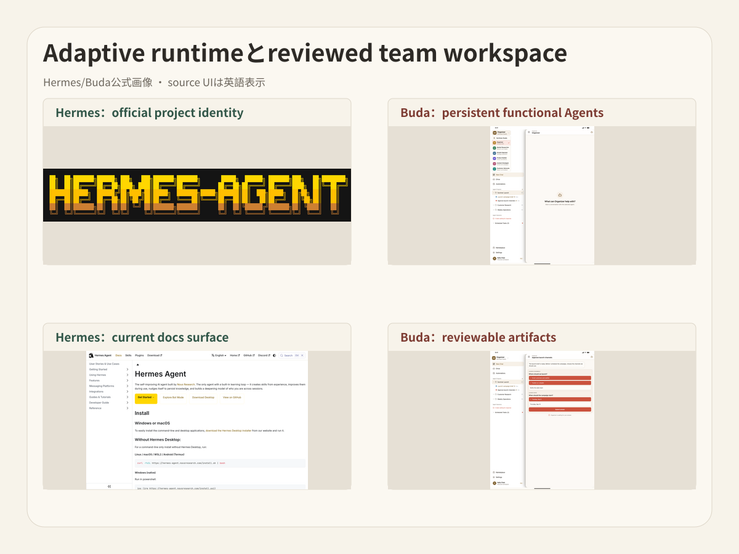This screenshot has width=739, height=554.
Task: Open Settings gear in persistent Agents screenshot
Action: (x=494, y=252)
